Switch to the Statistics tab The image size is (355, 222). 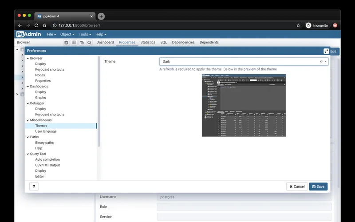coord(148,42)
